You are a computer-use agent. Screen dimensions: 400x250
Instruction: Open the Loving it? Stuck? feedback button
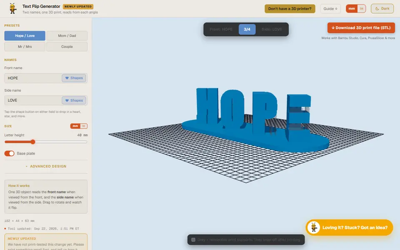pyautogui.click(x=349, y=227)
